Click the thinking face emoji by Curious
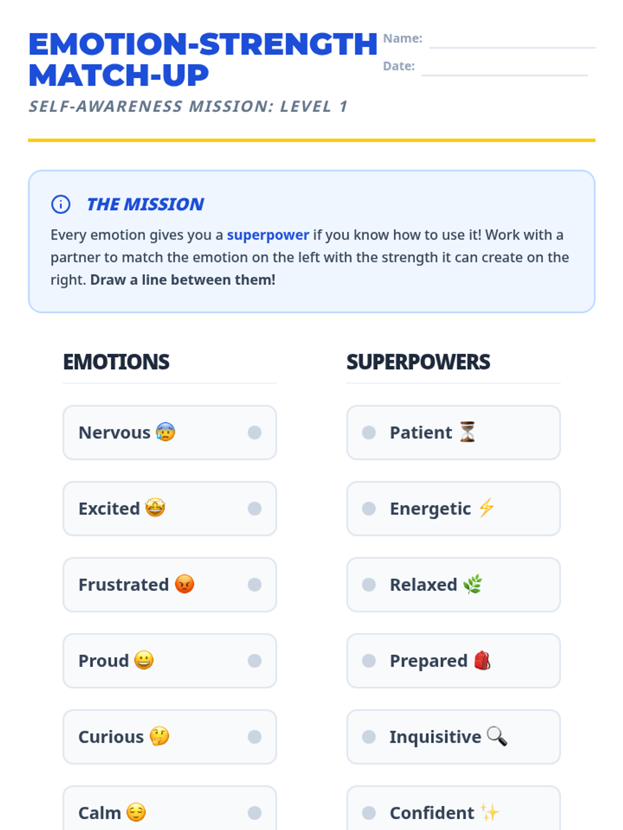The image size is (623, 830). click(159, 736)
